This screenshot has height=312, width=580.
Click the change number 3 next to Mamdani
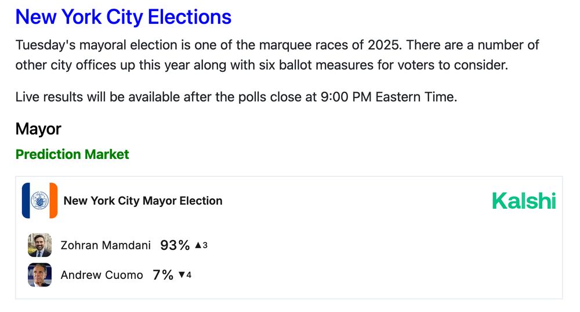click(x=205, y=245)
